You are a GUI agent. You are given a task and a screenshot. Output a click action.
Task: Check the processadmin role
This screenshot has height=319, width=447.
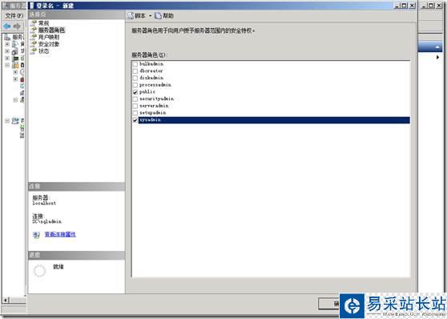(135, 85)
